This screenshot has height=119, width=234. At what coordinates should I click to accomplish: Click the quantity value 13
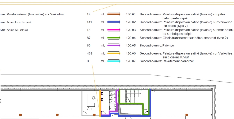point(88,30)
